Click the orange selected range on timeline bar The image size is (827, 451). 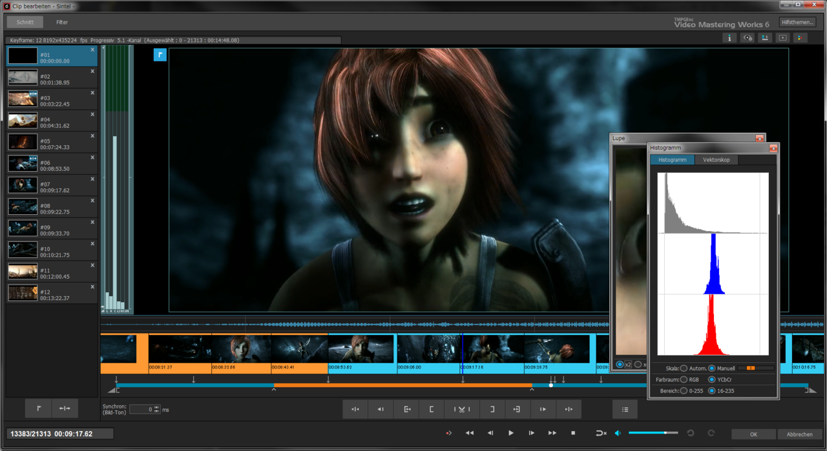[403, 385]
